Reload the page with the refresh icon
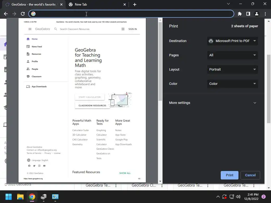This screenshot has width=271, height=203. 23,14
